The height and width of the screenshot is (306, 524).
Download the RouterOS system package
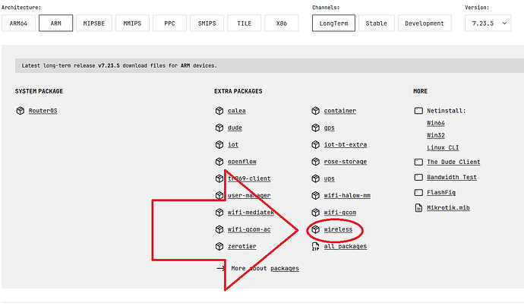(43, 111)
